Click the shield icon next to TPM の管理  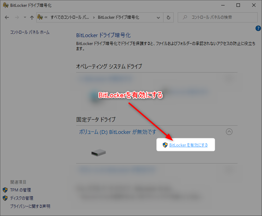[5, 190]
